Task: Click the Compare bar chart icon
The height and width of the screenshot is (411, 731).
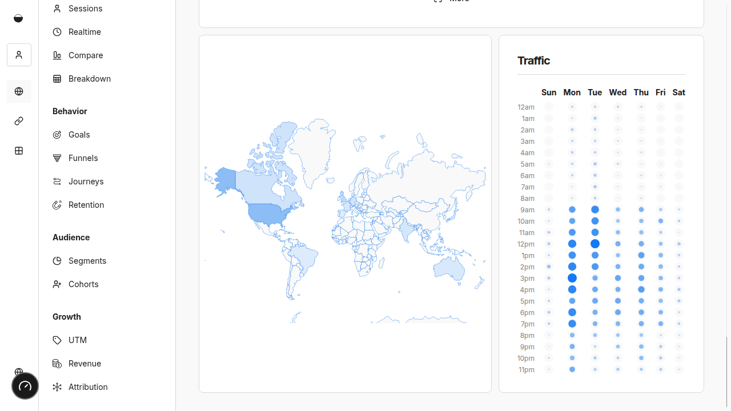Action: 57,55
